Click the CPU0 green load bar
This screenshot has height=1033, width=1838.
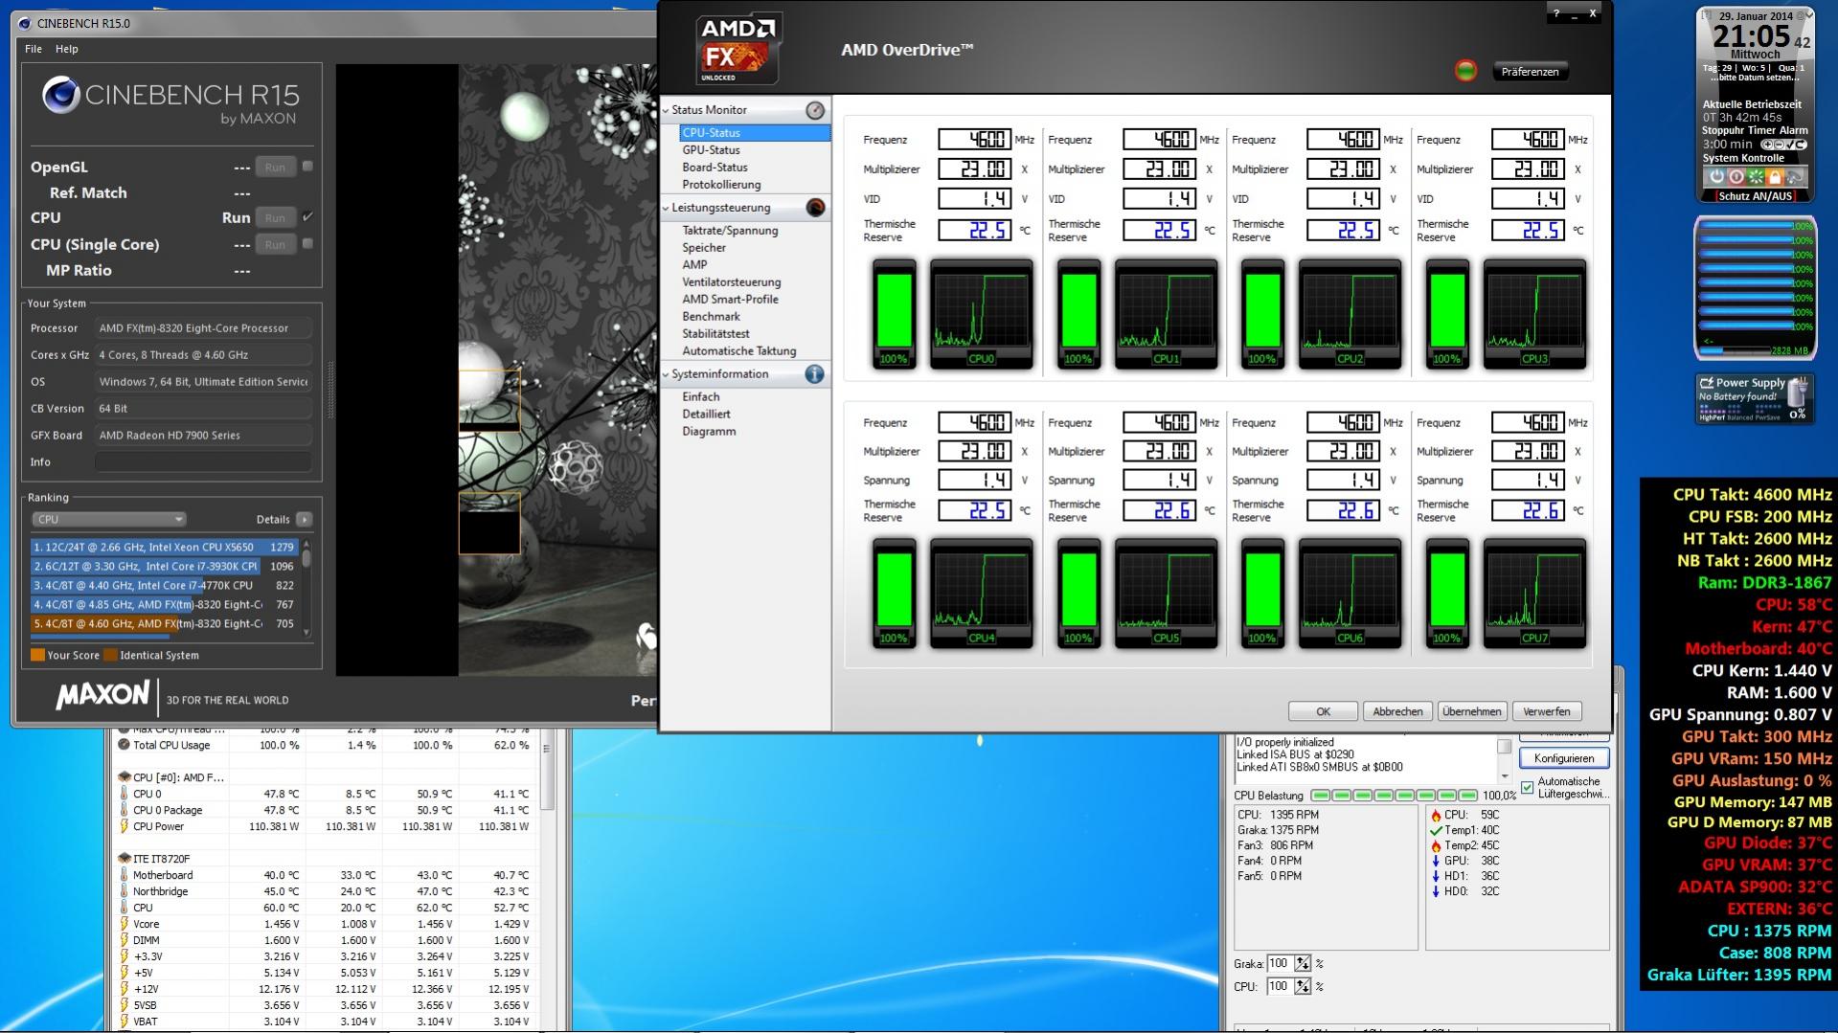pyautogui.click(x=894, y=311)
